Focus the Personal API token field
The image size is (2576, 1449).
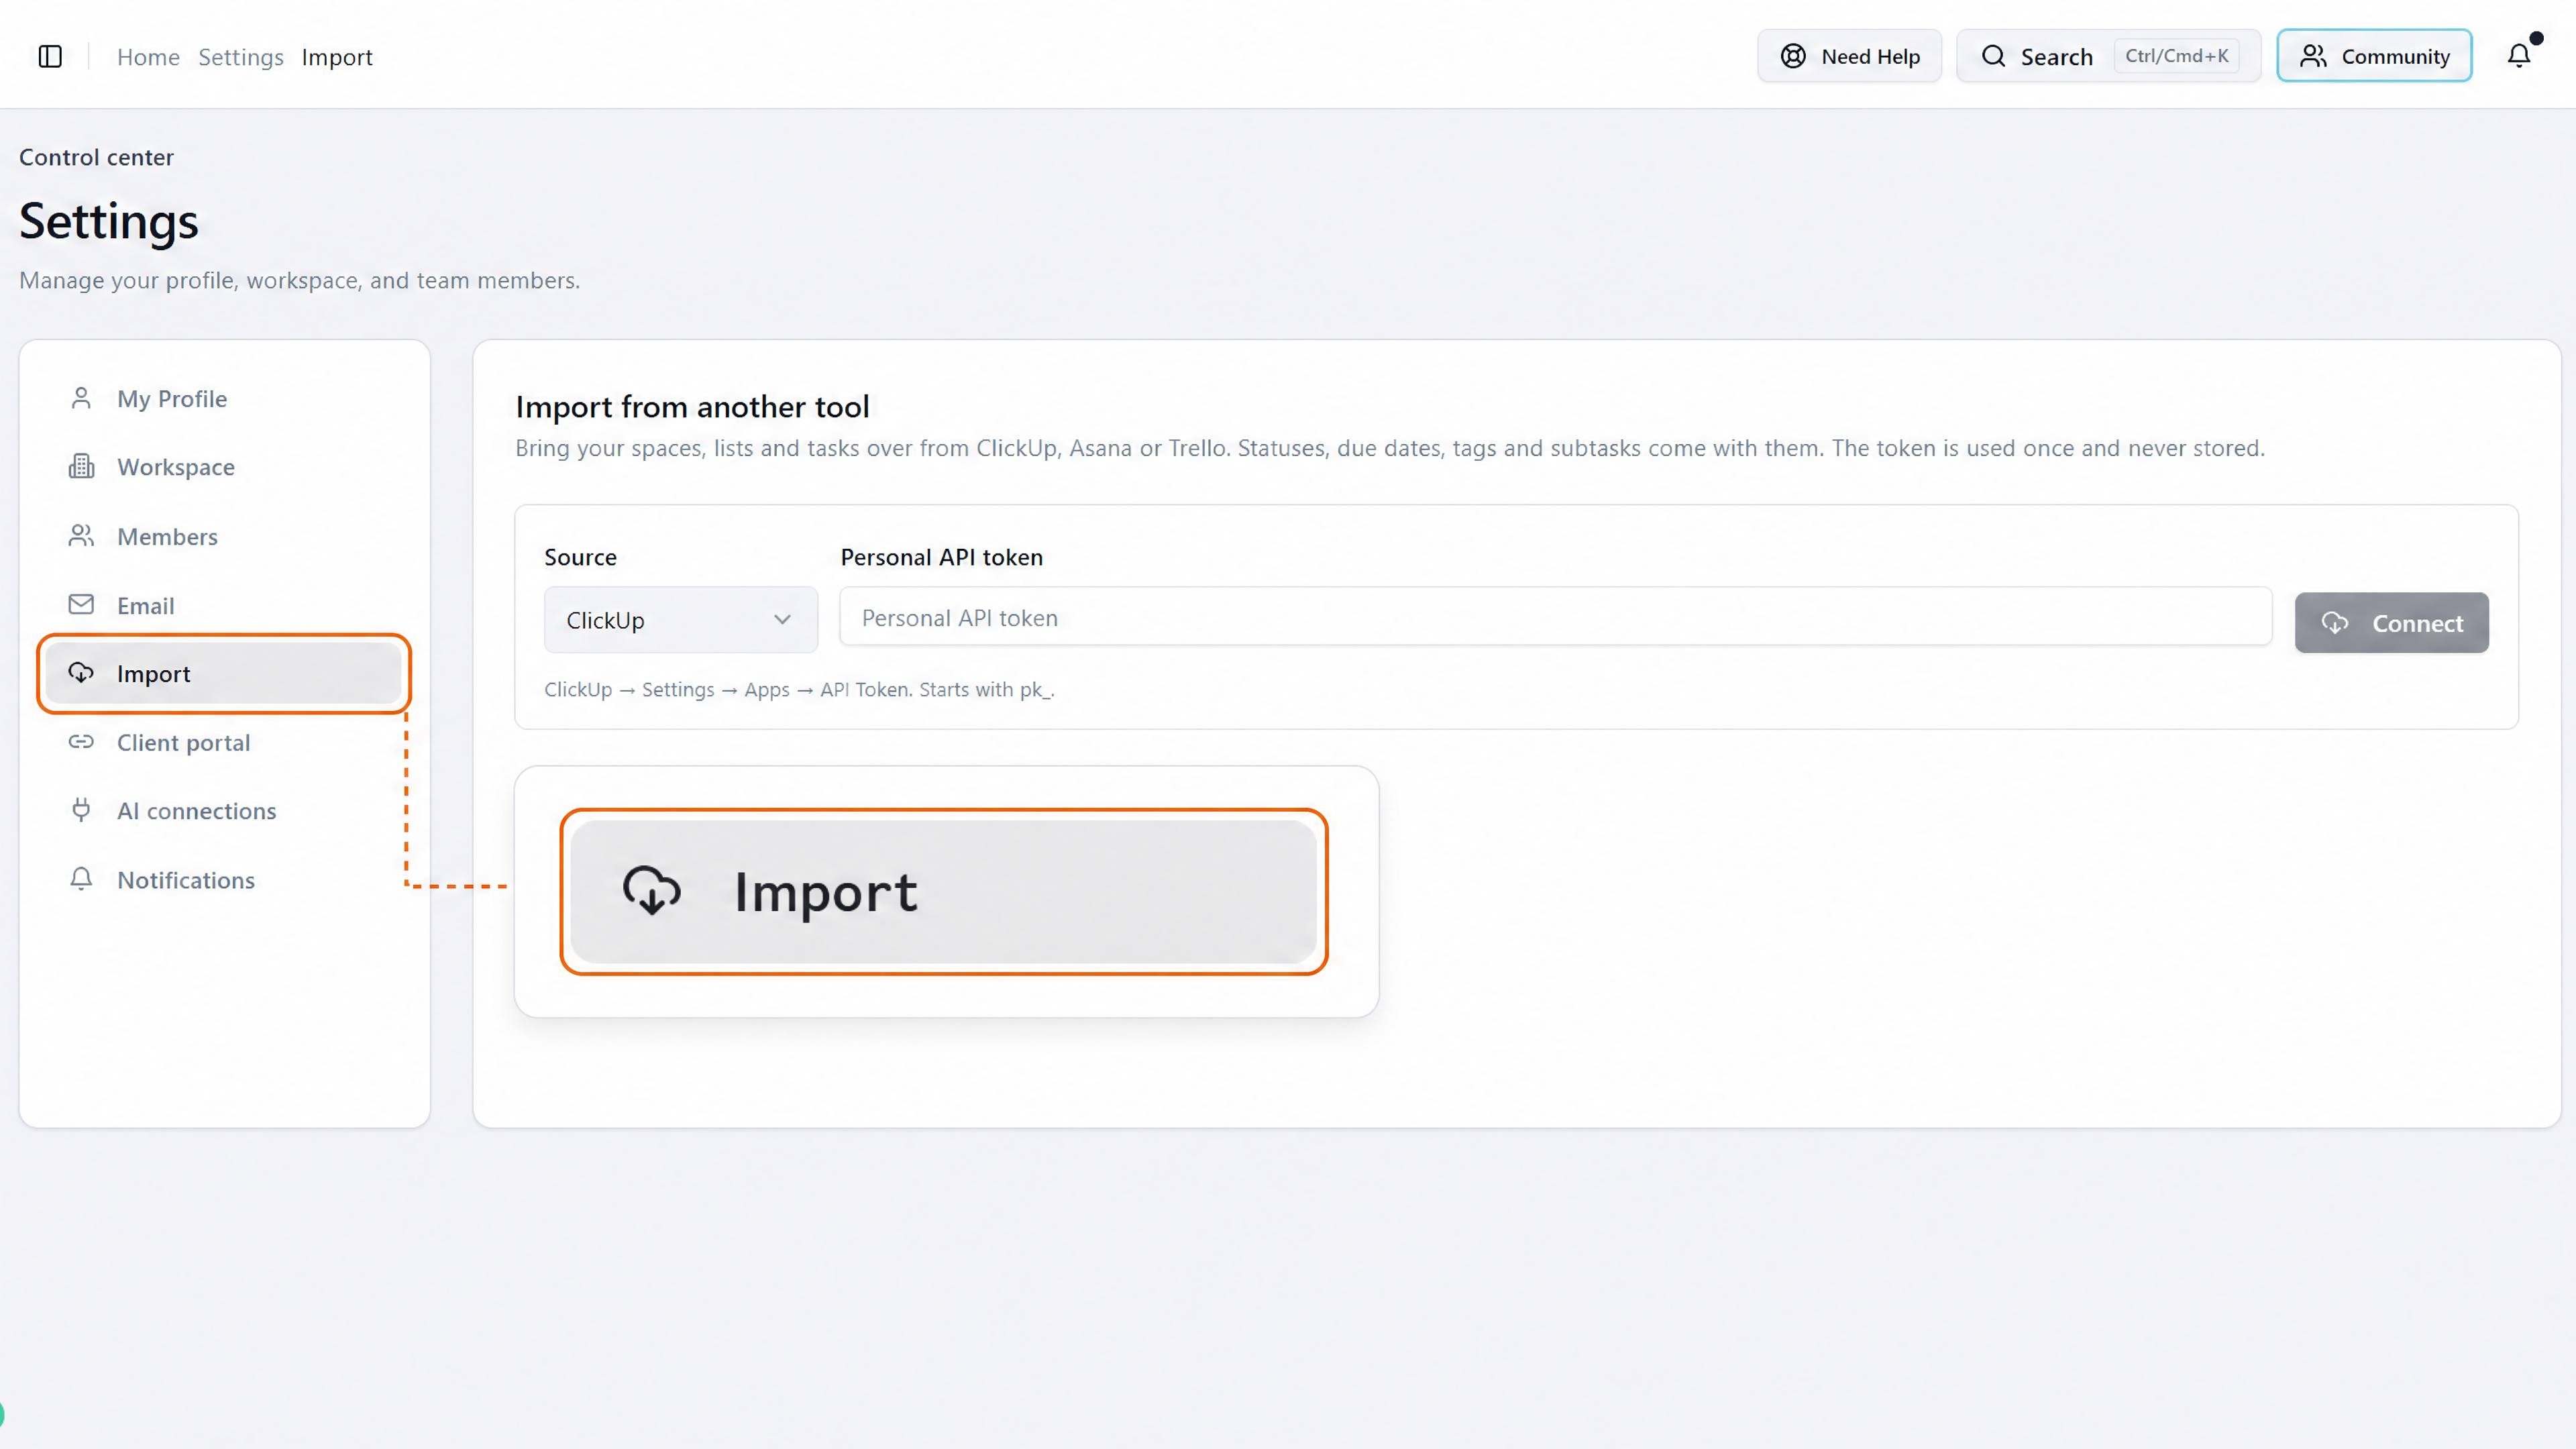tap(1555, 617)
